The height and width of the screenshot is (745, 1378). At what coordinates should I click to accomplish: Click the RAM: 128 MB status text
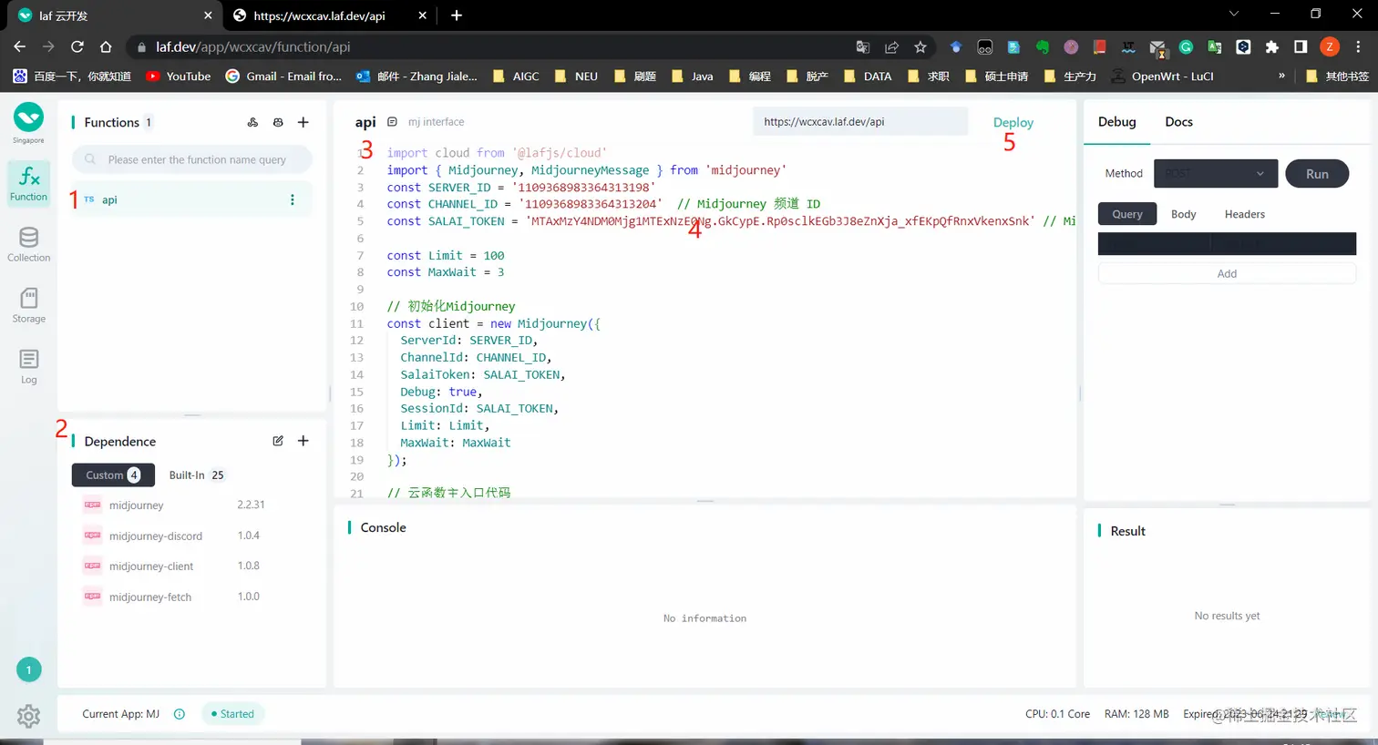[1136, 714]
